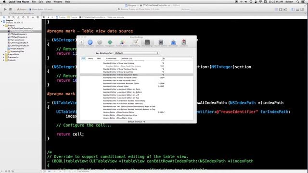Select 'Assistant Editor > Add Assistant Editor' row

(x=137, y=81)
